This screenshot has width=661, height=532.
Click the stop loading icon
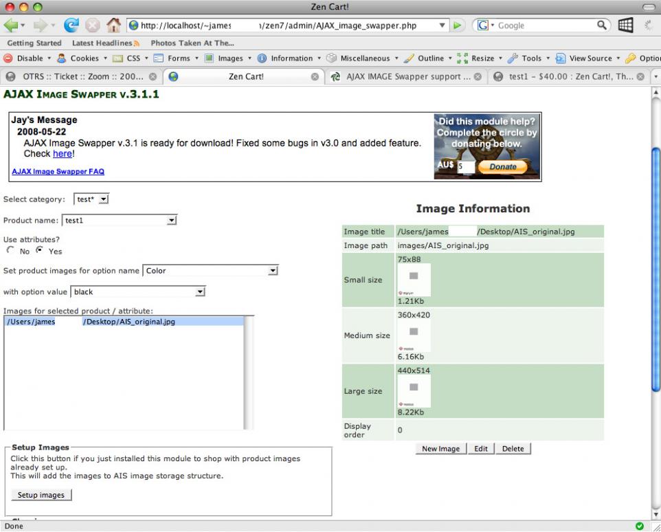tap(92, 25)
